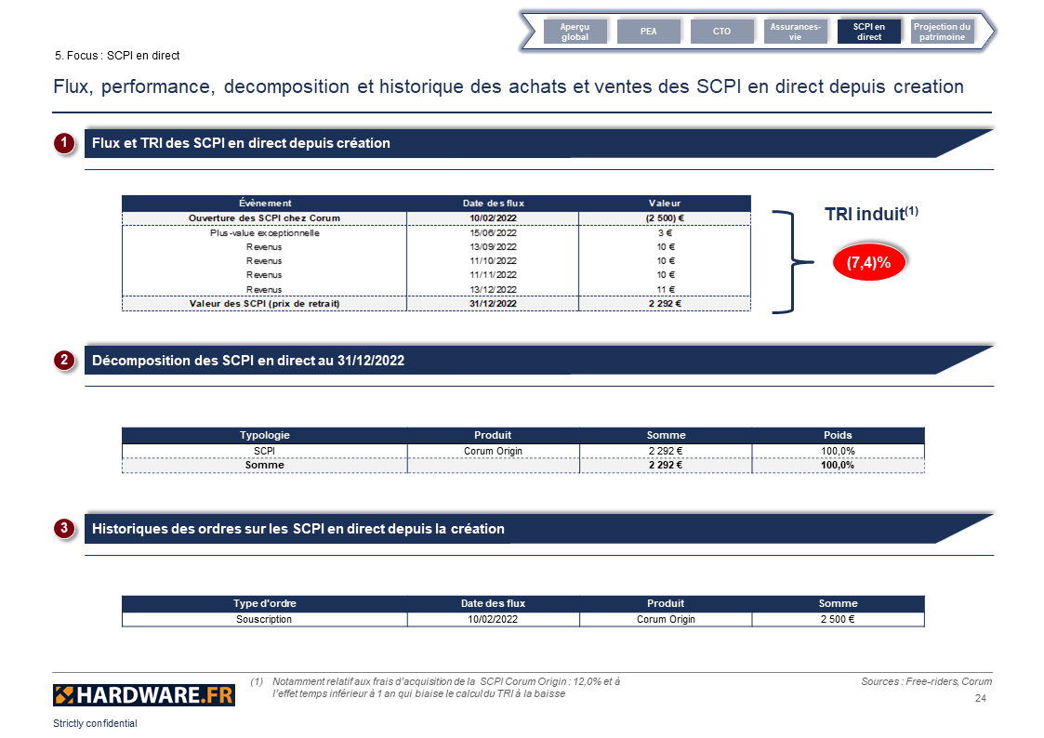Select the date 11/11/2022 cell
The height and width of the screenshot is (738, 1044).
click(493, 275)
